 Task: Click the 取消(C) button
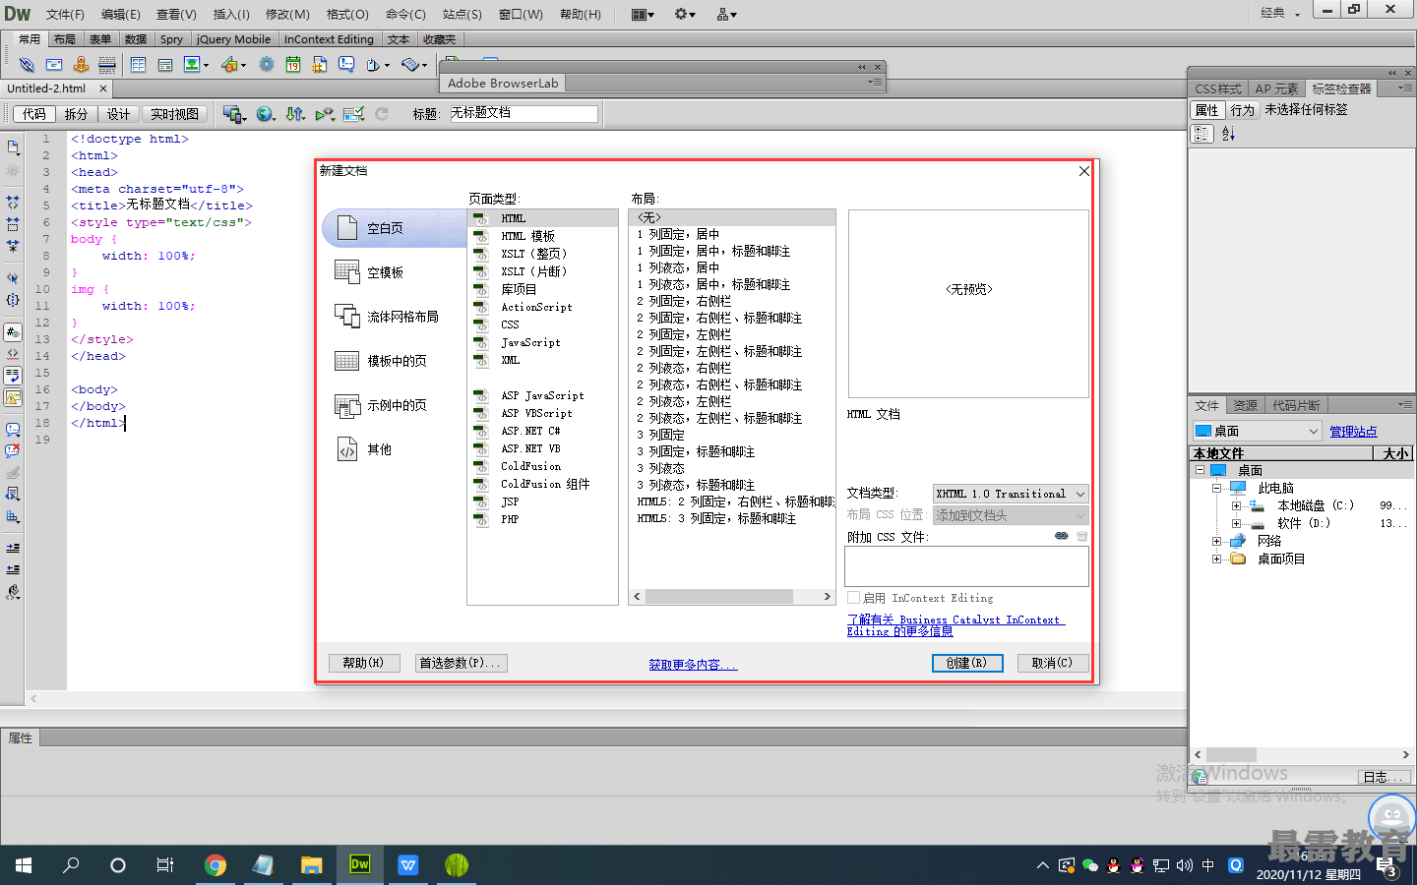coord(1052,663)
